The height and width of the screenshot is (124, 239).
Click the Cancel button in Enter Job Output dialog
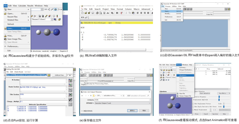tap(144, 110)
